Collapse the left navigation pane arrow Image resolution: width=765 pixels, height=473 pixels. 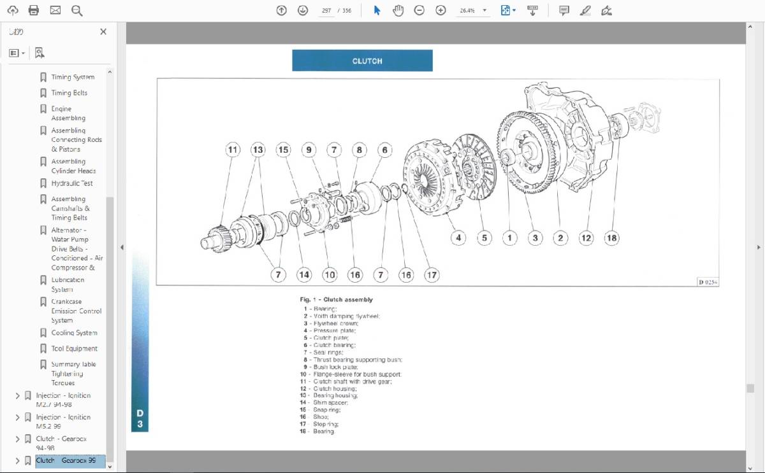point(122,247)
